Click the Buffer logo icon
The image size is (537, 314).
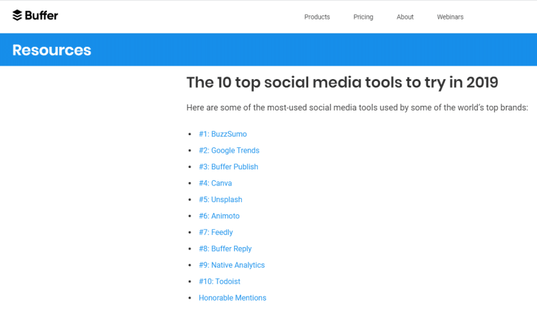17,15
